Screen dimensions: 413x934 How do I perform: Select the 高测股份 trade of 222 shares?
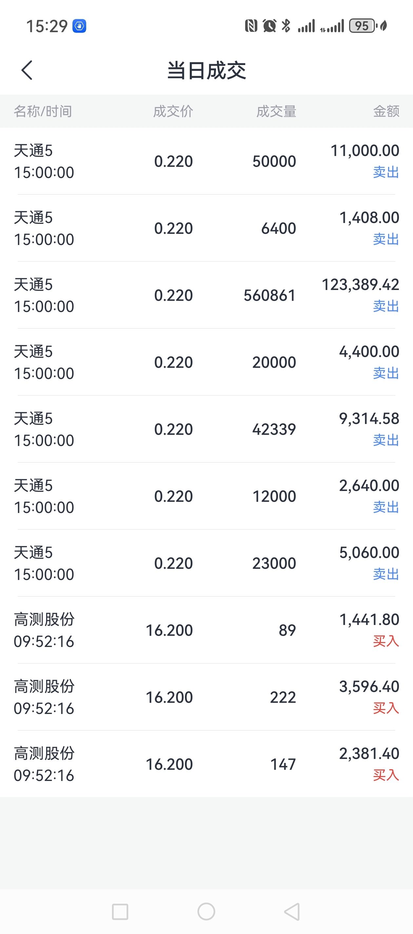(206, 697)
